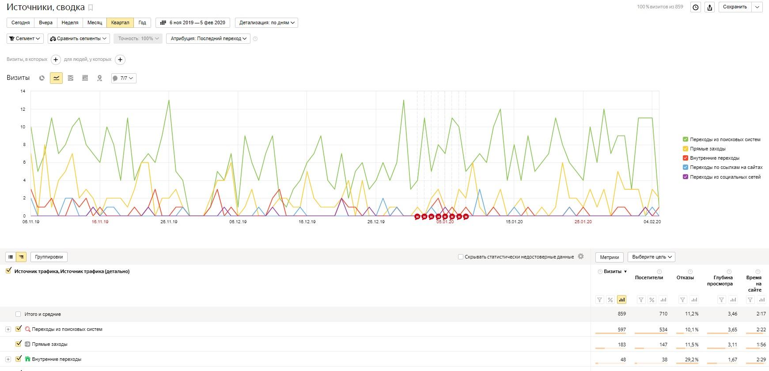This screenshot has width=769, height=371.
Task: Open settings gear for unreliable data
Action: [x=581, y=256]
